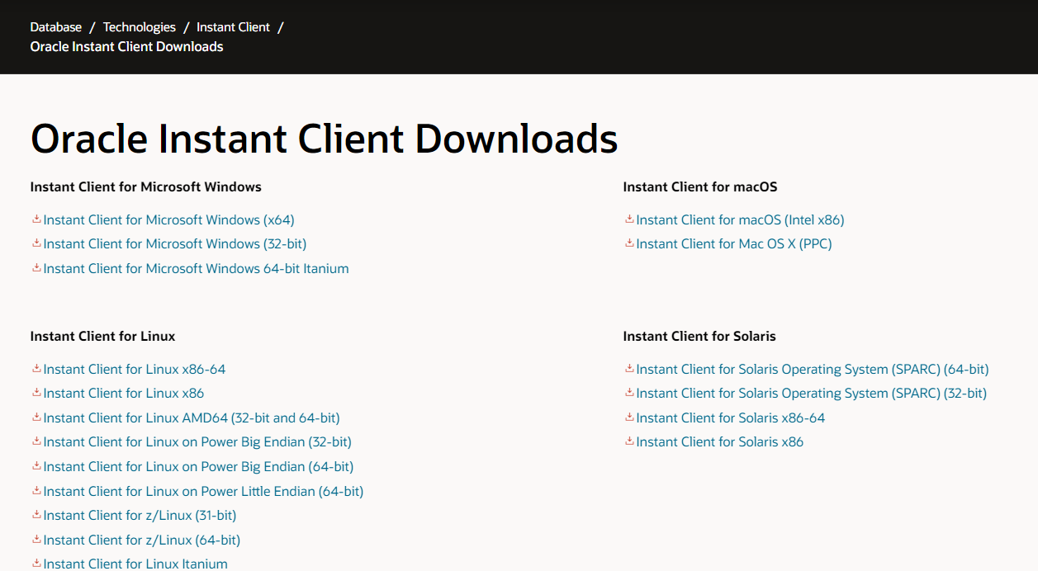The width and height of the screenshot is (1038, 571).
Task: Open Technologies breadcrumb link
Action: point(140,27)
